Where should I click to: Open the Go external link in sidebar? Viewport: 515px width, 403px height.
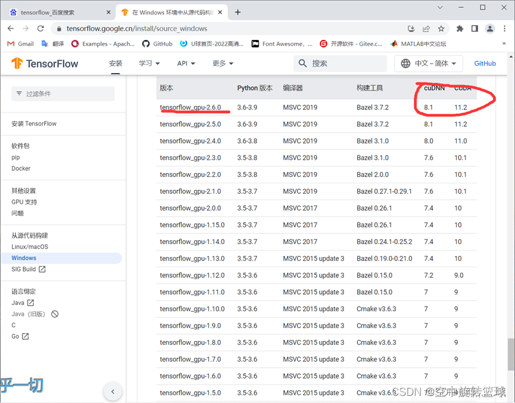point(20,336)
